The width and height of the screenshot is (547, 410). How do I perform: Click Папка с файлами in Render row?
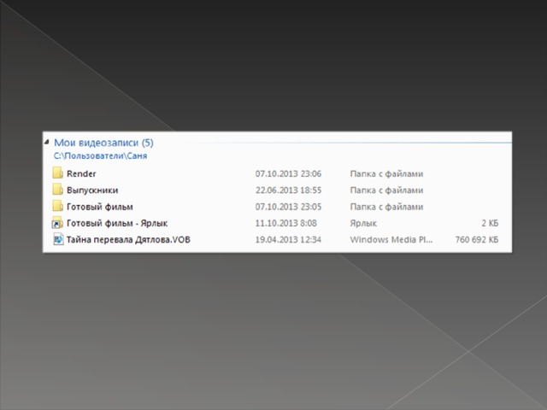coord(386,173)
